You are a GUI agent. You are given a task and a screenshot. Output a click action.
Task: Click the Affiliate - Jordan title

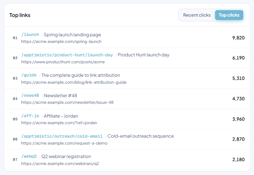point(61,116)
